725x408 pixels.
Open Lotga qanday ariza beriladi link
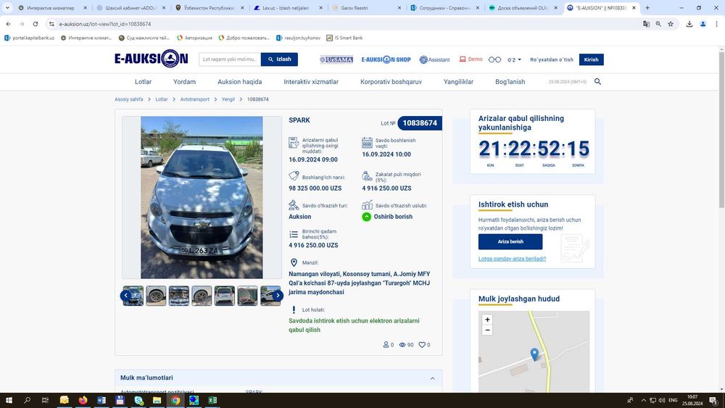pos(512,259)
